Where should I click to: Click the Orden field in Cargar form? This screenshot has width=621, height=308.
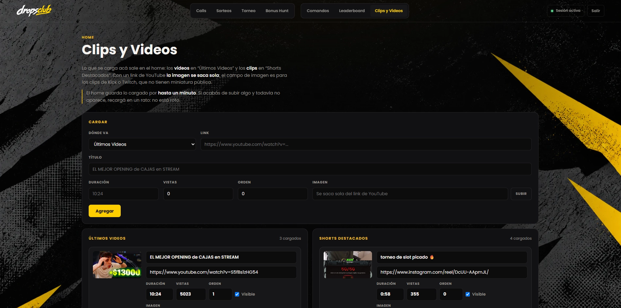(x=273, y=194)
